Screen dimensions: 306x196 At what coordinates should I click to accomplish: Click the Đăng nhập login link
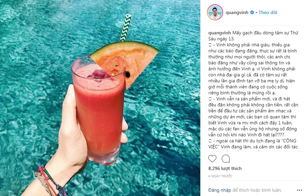pyautogui.click(x=219, y=190)
